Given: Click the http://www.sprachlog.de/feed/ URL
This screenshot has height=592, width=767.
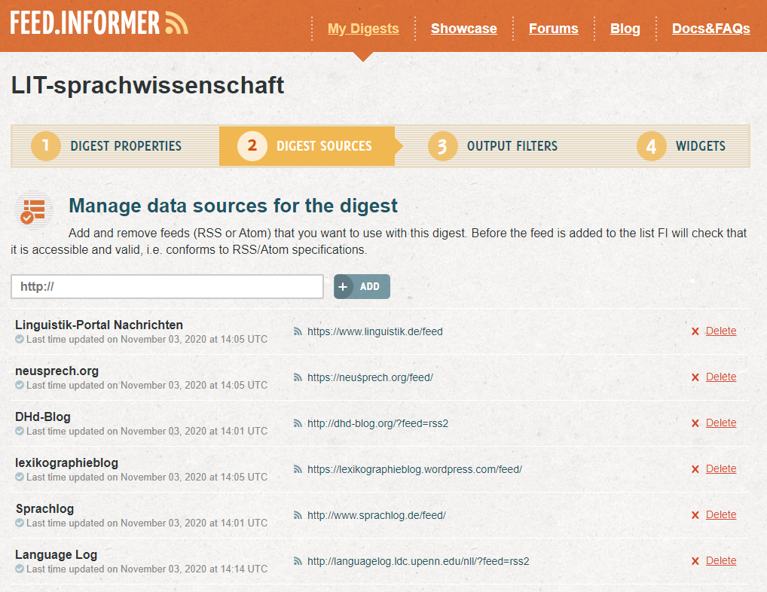Looking at the screenshot, I should [x=376, y=515].
